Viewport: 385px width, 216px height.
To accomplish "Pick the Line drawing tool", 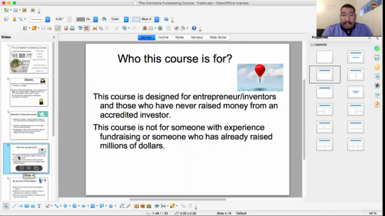I will coord(14,206).
